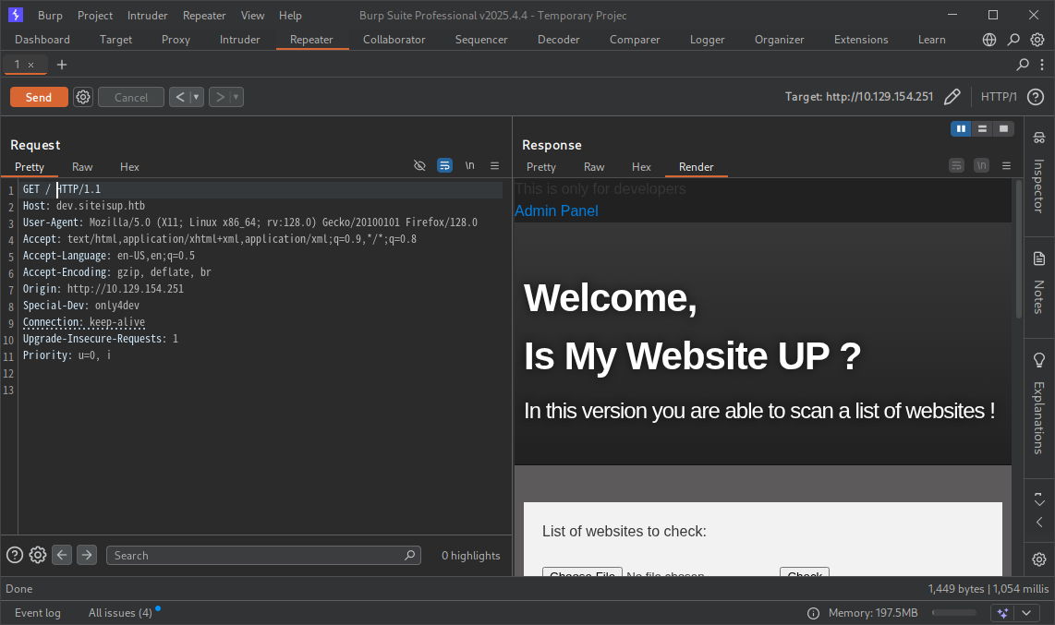Click the Admin Panel link
Viewport: 1055px width, 625px height.
point(556,210)
